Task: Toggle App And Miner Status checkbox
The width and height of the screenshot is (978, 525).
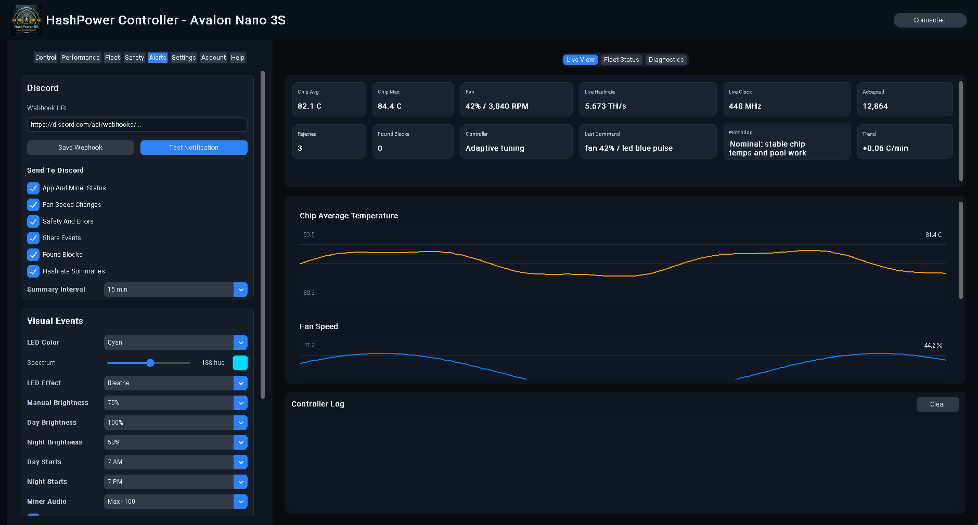Action: tap(33, 188)
